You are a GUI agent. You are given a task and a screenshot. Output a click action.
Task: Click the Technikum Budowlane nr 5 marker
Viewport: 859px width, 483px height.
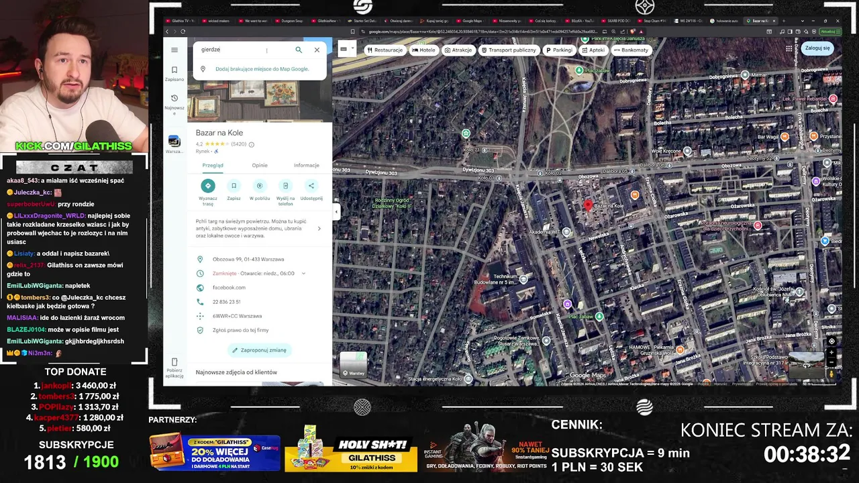(x=523, y=279)
